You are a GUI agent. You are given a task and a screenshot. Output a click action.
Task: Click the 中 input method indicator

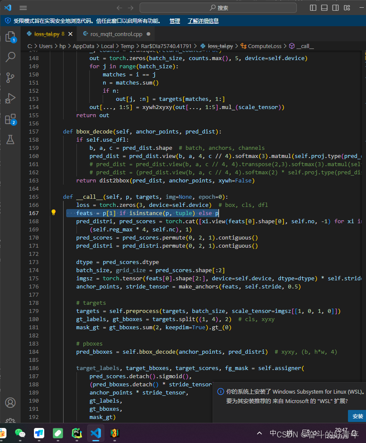tap(273, 433)
